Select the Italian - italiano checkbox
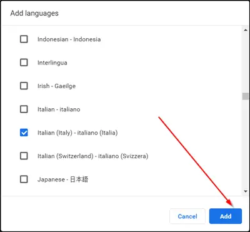The height and width of the screenshot is (232, 250). click(24, 109)
